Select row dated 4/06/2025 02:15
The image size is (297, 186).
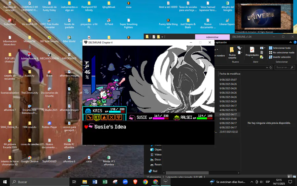tap(228, 110)
